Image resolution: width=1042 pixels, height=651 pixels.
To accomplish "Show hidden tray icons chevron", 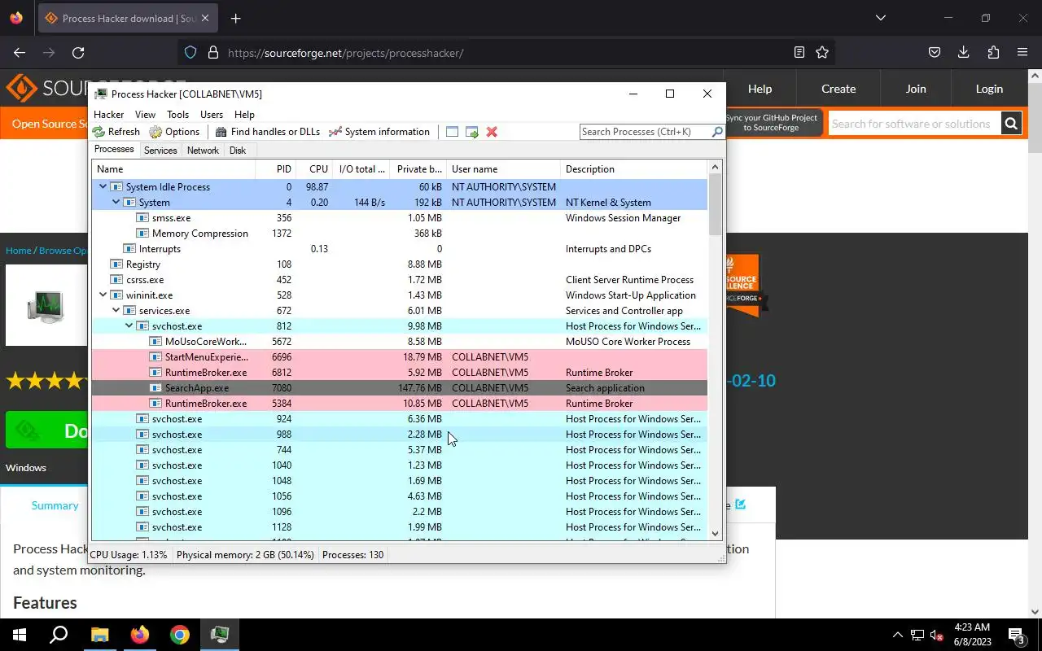I will tap(898, 635).
